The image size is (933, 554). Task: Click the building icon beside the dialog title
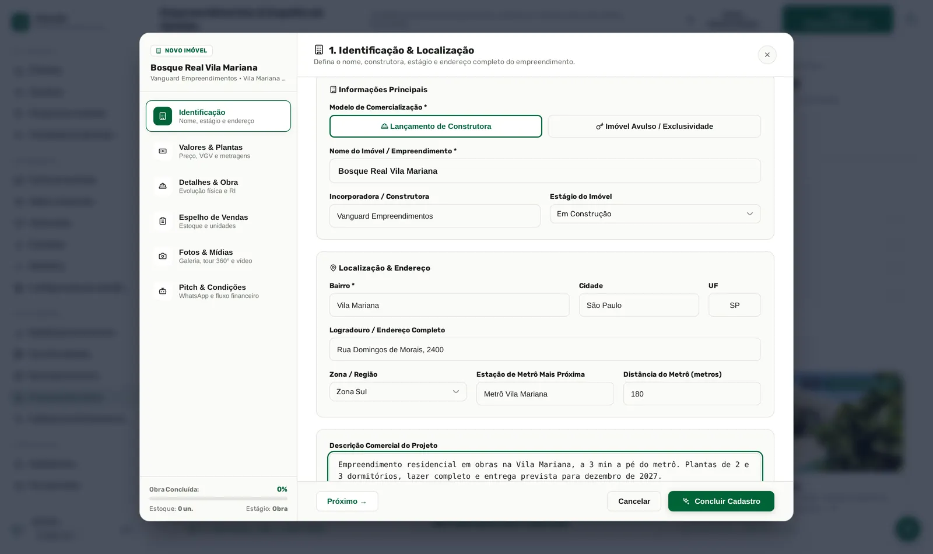(x=319, y=50)
